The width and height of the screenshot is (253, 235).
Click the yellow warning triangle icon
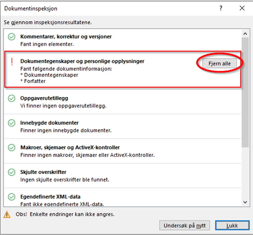[x=7, y=215]
